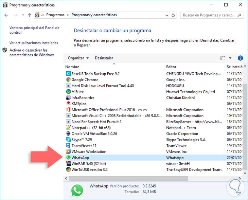This screenshot has height=200, width=248.
Task: Select Notepad++ (32-bit x86) entry
Action: click(91, 128)
